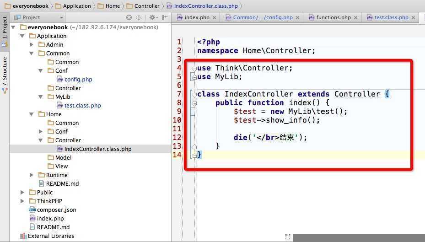Fold the IndexController class at line 7
The width and height of the screenshot is (425, 242).
coord(194,95)
